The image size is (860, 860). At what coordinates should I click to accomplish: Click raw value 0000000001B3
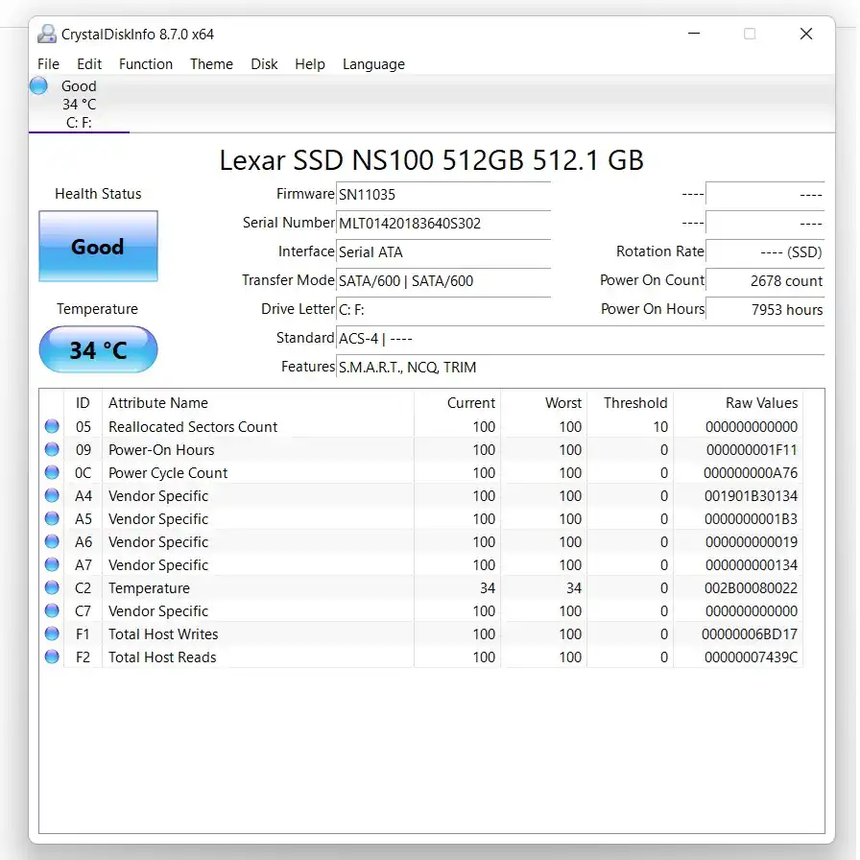[751, 518]
